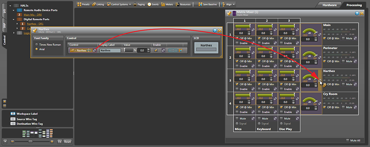Collapse Digital Remote Ports node

[x=13, y=19]
